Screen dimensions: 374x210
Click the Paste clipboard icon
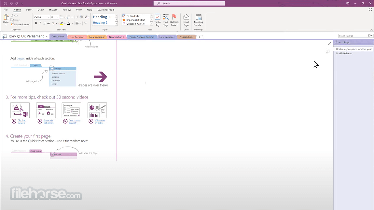pyautogui.click(x=6, y=17)
